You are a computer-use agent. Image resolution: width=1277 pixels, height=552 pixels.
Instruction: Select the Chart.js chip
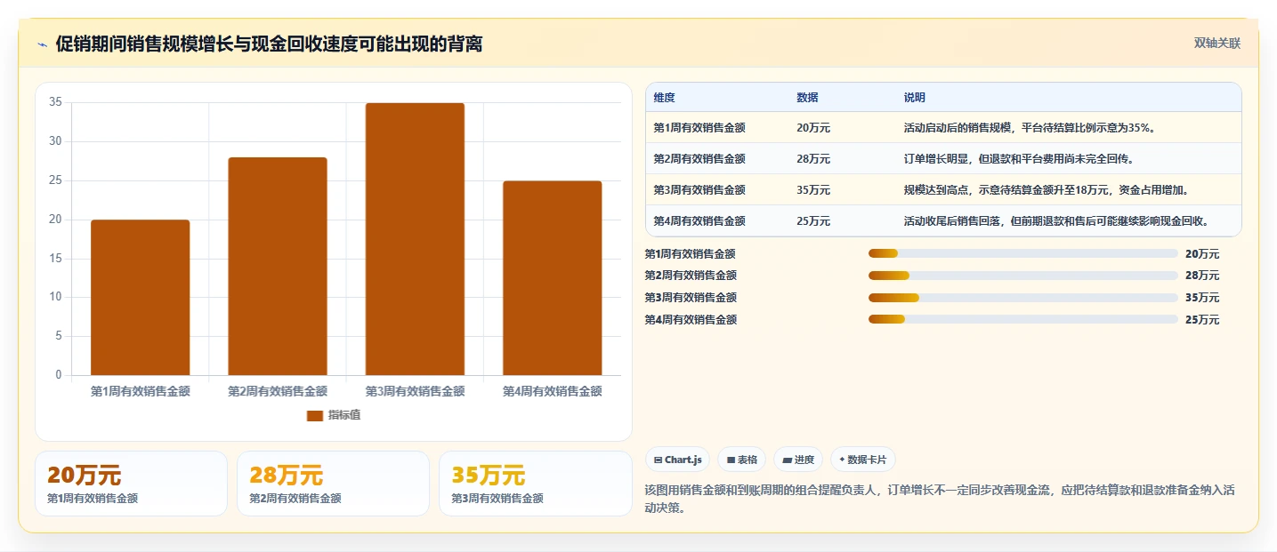click(x=677, y=460)
